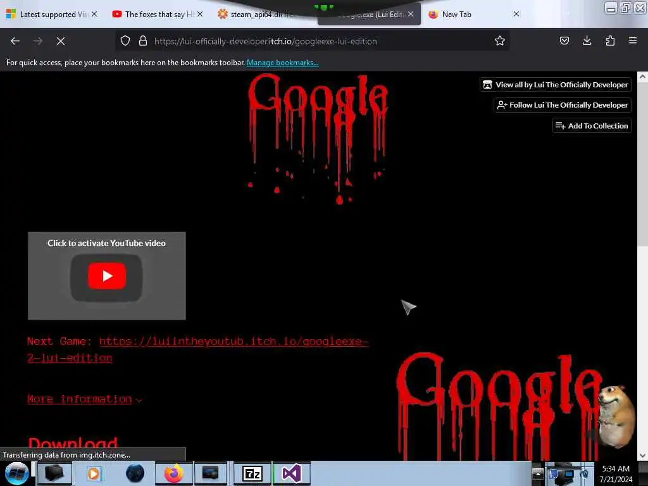Bookmark this page with the star
The width and height of the screenshot is (648, 486).
[x=500, y=41]
